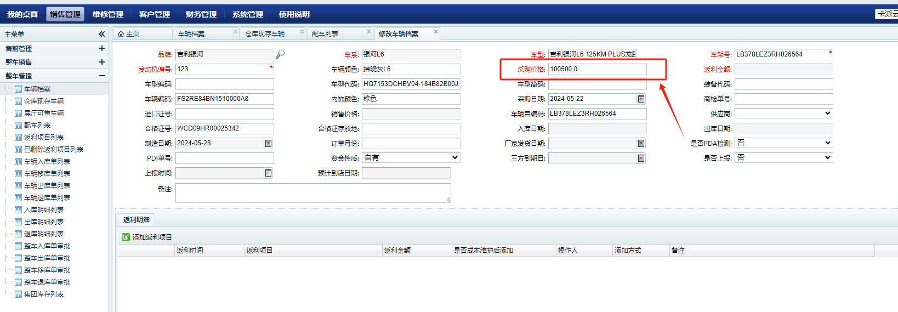The width and height of the screenshot is (898, 312).
Task: Expand the 售前管理 menu section
Action: tap(101, 48)
